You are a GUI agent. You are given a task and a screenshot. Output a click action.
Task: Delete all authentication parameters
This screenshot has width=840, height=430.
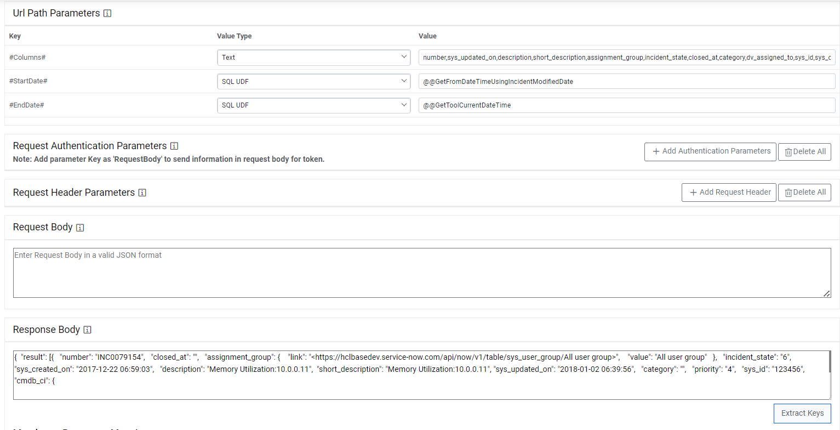click(804, 151)
